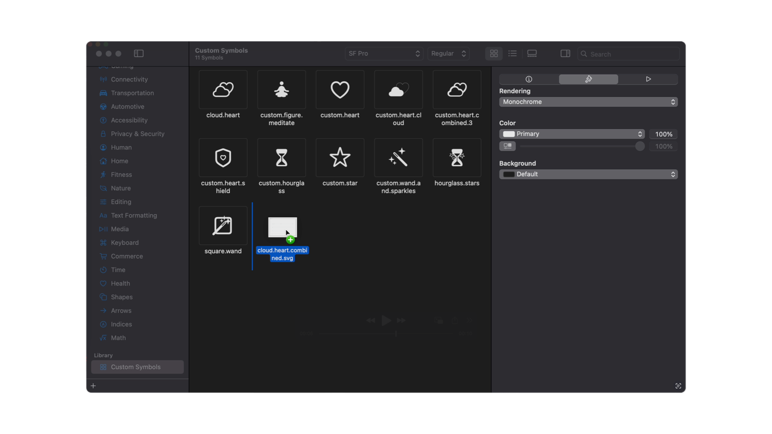Select the Health category in sidebar
This screenshot has width=772, height=434.
pos(121,283)
